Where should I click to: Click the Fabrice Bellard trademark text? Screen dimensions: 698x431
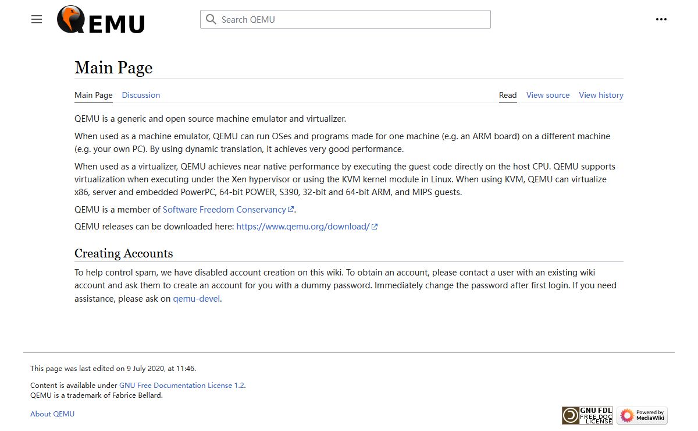(97, 395)
